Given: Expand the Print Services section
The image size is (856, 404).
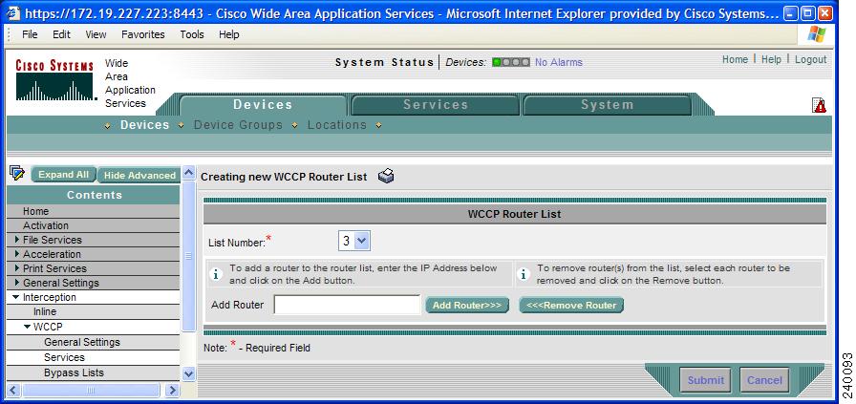Looking at the screenshot, I should pyautogui.click(x=17, y=268).
